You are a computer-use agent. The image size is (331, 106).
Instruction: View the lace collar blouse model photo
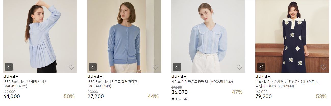(x=208, y=36)
